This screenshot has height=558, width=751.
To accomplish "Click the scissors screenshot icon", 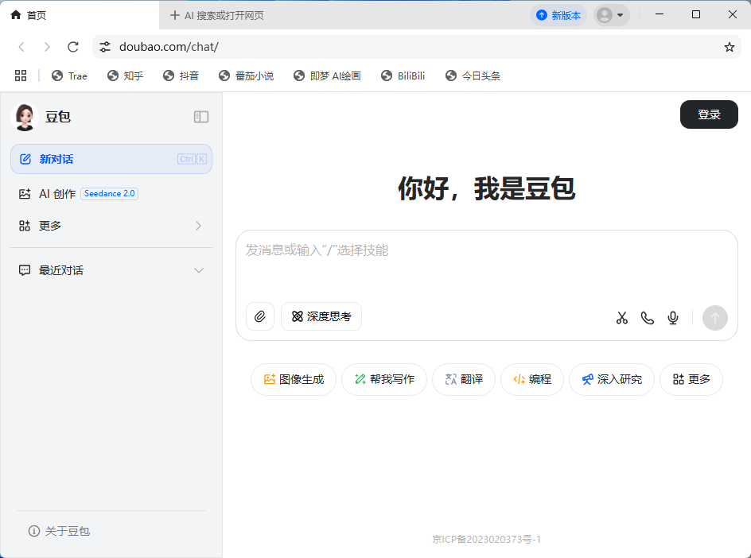I will point(621,318).
